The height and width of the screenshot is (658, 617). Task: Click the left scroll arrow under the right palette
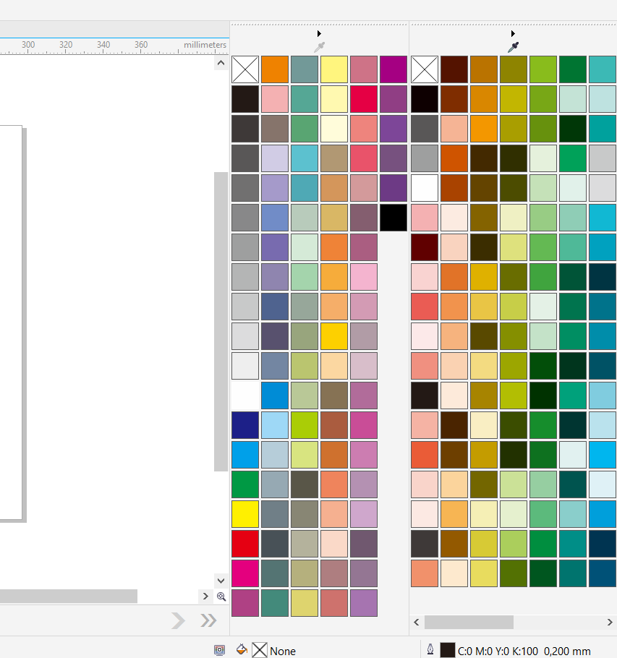click(x=416, y=622)
